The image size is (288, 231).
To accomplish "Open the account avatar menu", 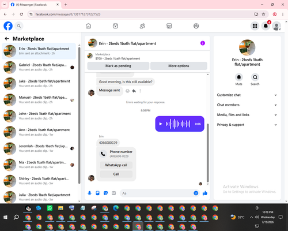I will (276, 26).
